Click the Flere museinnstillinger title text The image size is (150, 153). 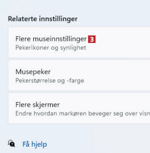51,39
